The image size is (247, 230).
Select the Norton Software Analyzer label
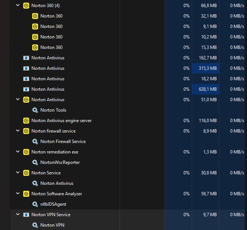tap(57, 194)
